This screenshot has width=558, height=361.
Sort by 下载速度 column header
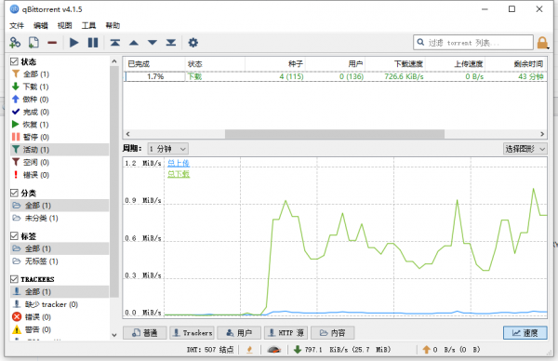point(395,63)
